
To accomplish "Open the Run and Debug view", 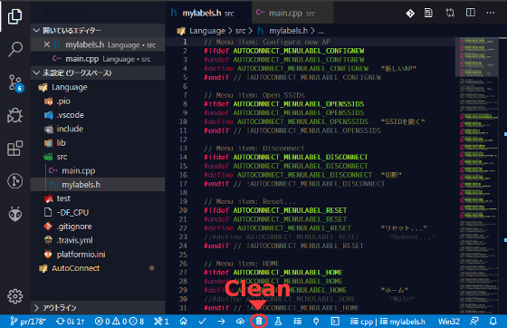I will [14, 115].
